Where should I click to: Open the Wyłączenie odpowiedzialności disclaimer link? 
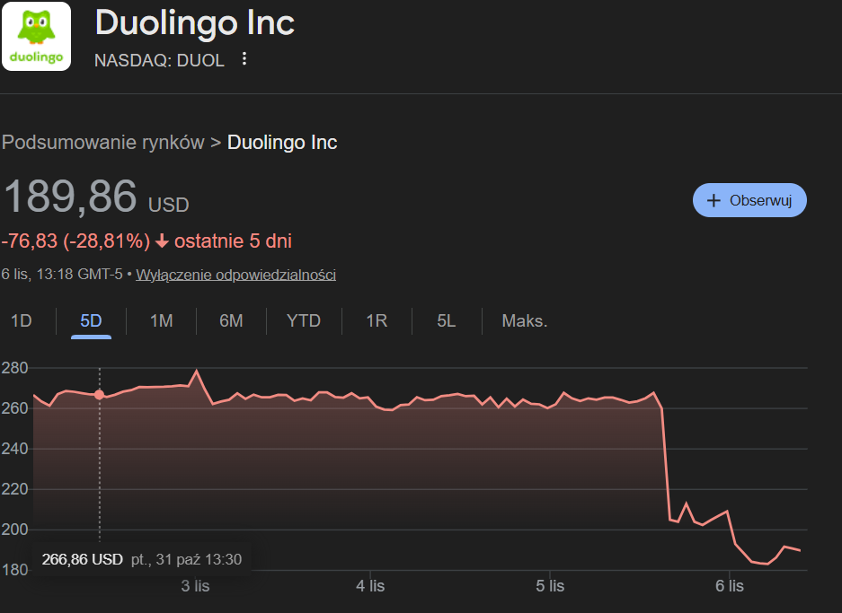pos(235,275)
